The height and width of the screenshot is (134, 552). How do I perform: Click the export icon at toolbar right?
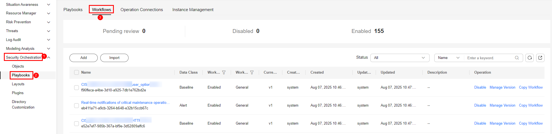click(540, 58)
